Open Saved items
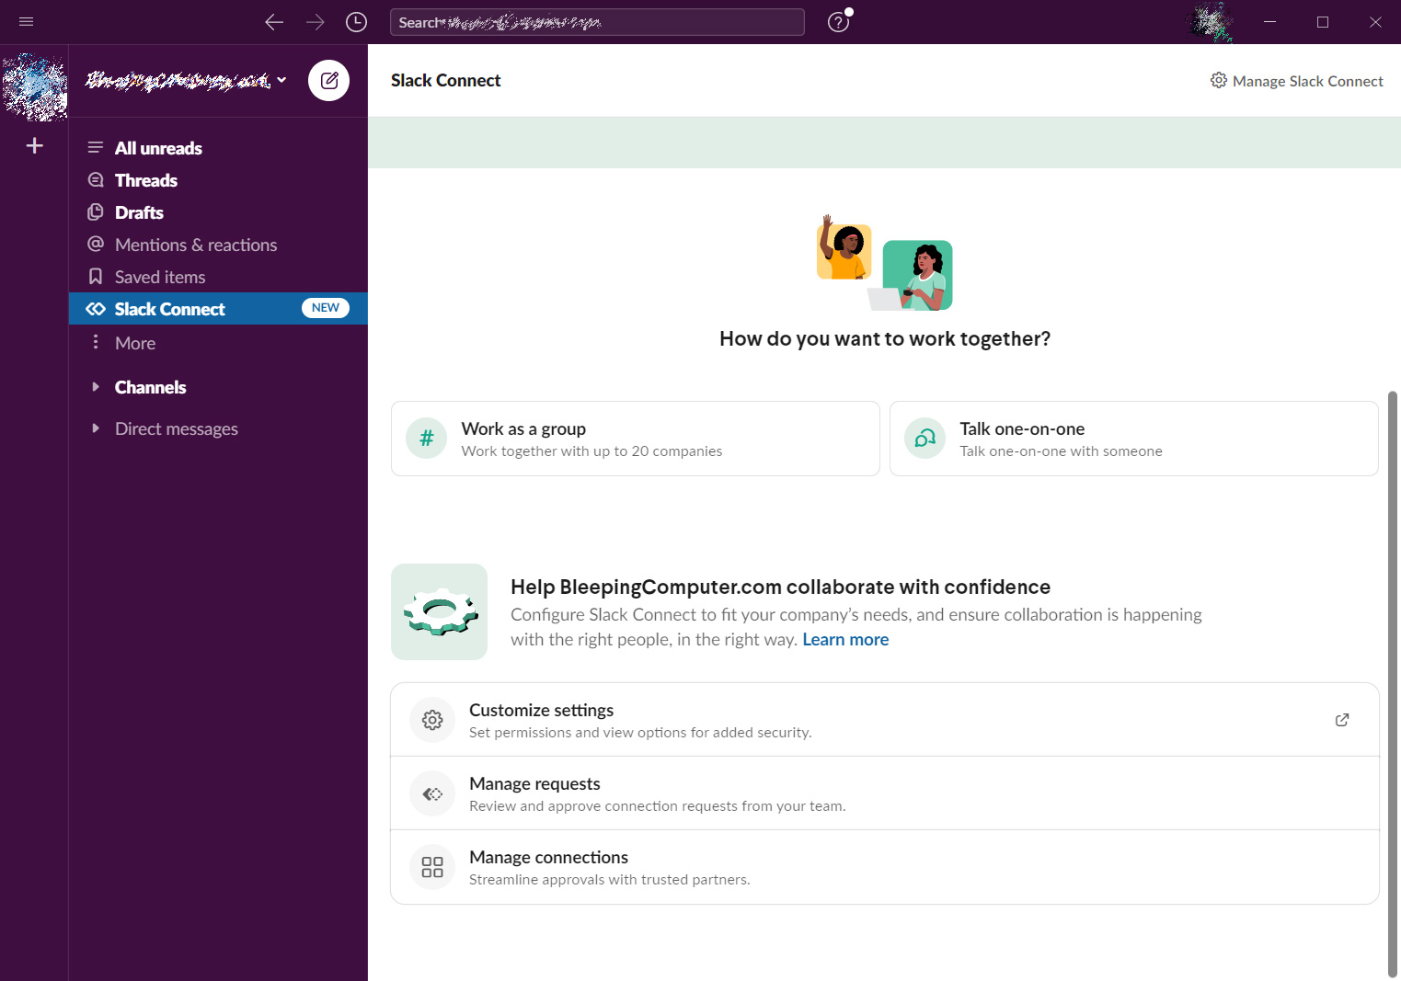Viewport: 1401px width, 981px height. [x=218, y=277]
